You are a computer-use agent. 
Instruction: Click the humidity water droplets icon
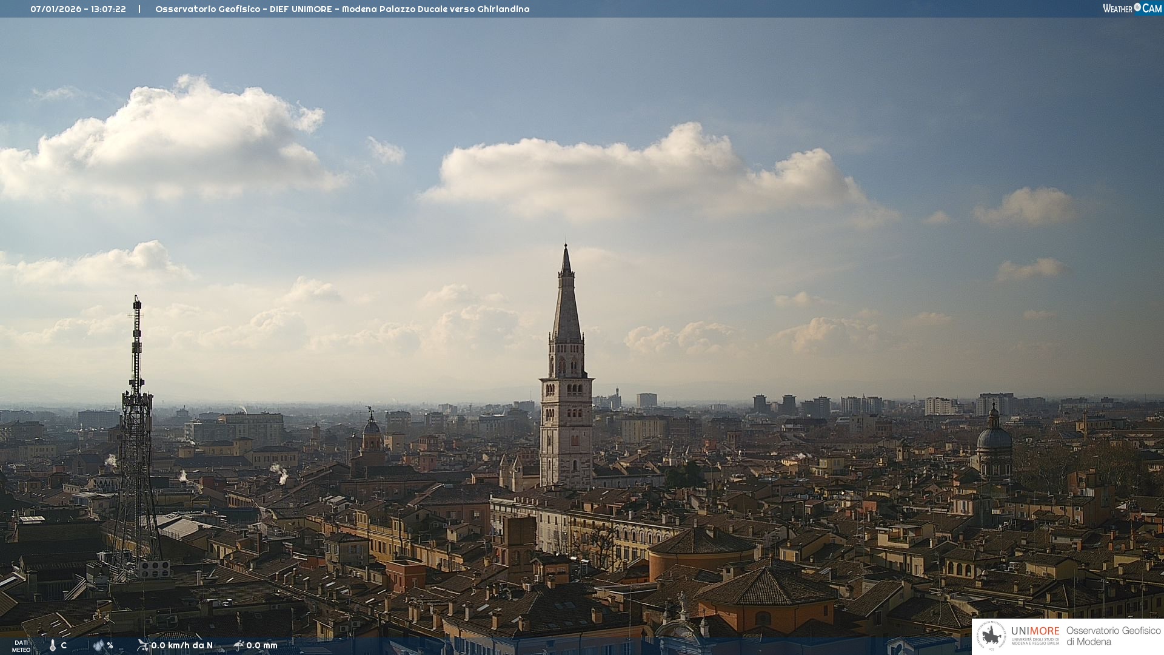click(x=98, y=645)
